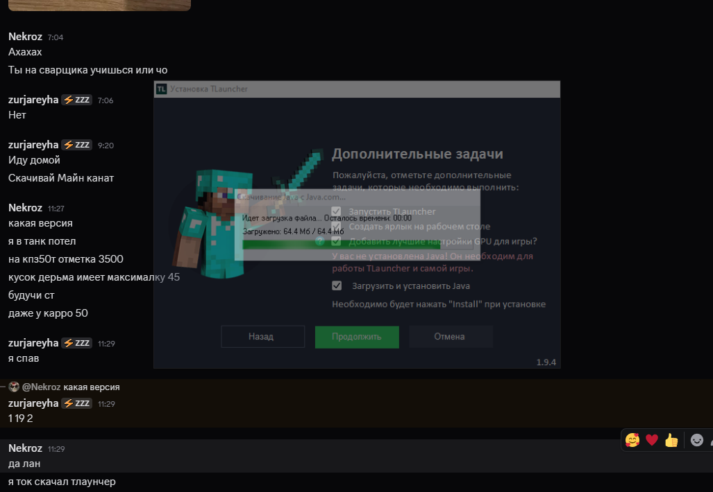This screenshot has height=492, width=713.
Task: Click the 11:27 timestamp
Action: point(56,209)
